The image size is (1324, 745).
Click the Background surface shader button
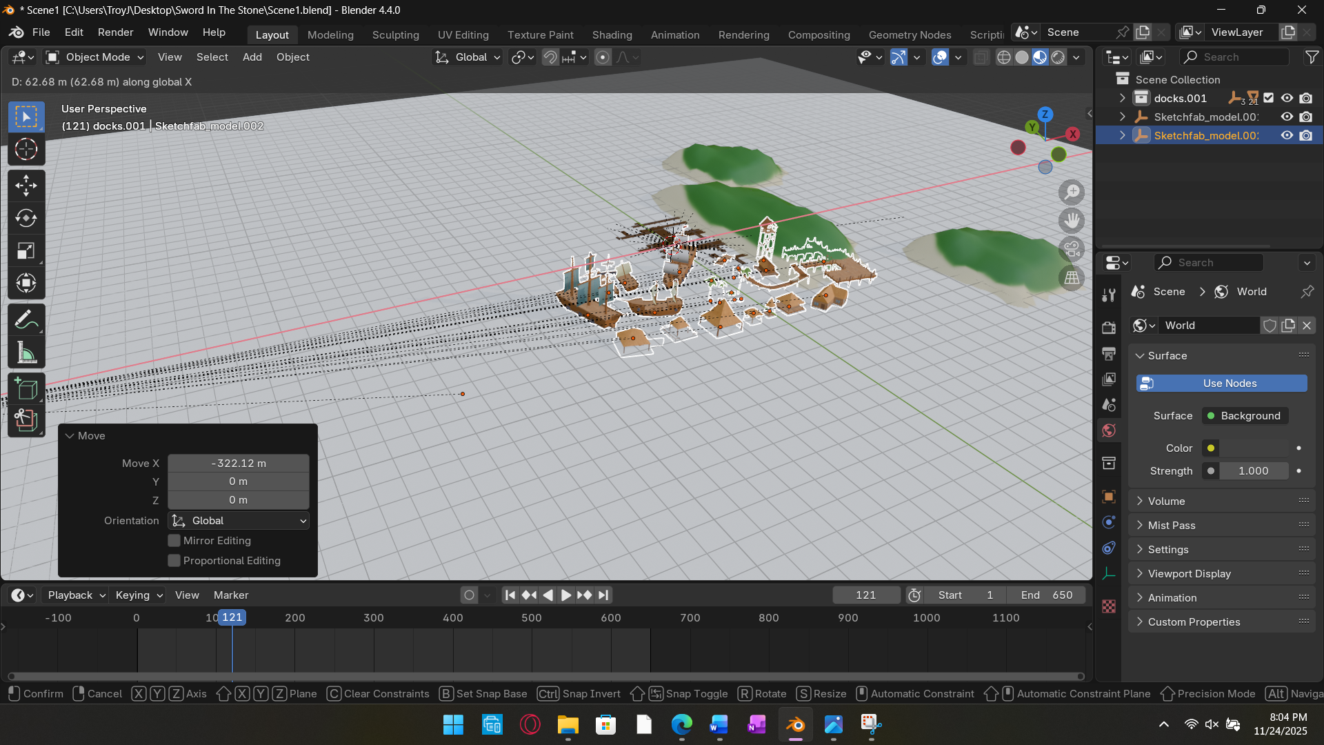click(x=1245, y=416)
